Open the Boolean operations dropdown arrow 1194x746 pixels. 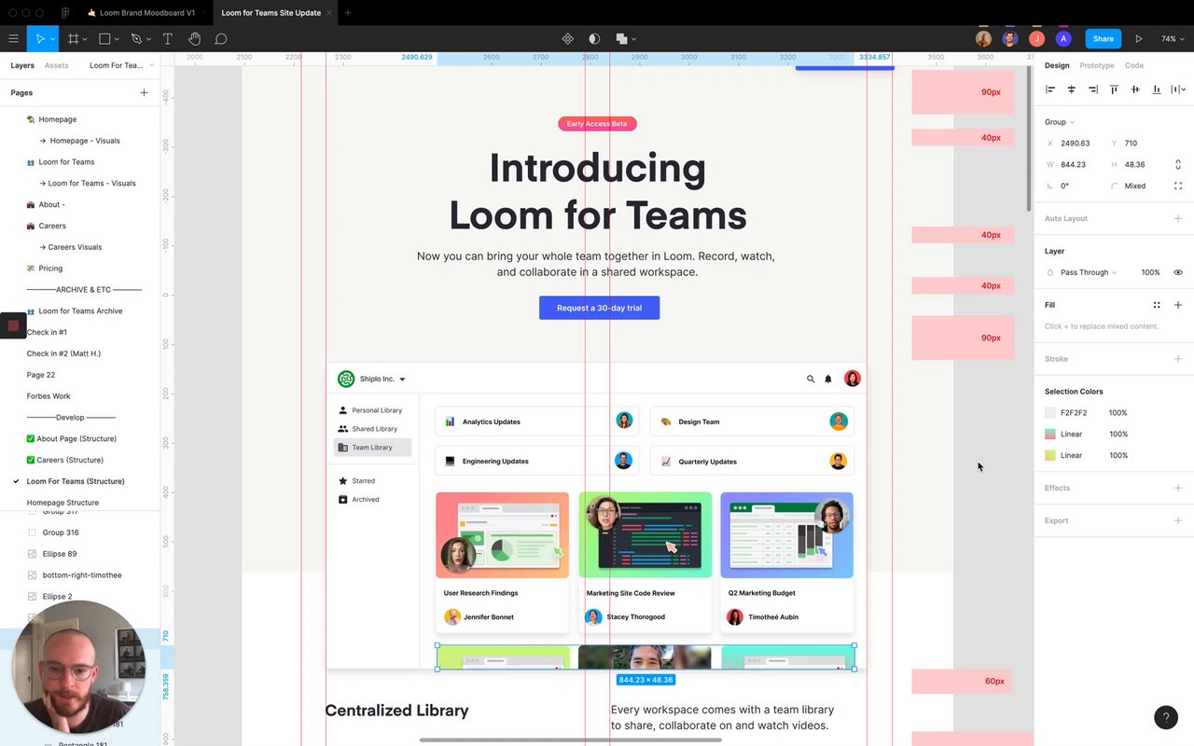pos(633,39)
